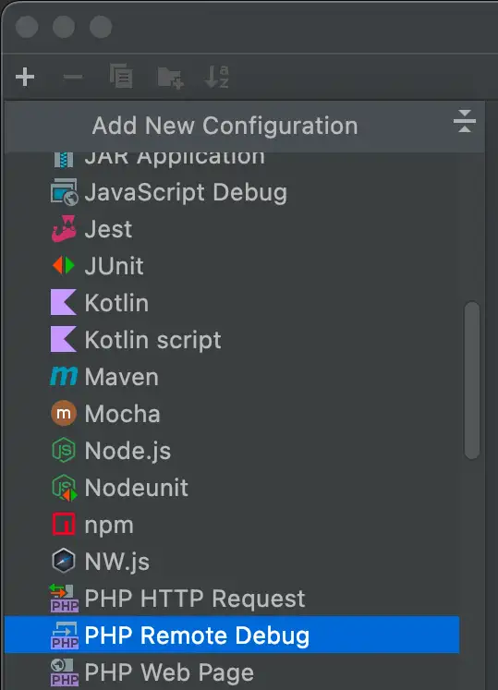This screenshot has width=498, height=690.
Task: Select the JUnit configuration entry
Action: [232, 266]
